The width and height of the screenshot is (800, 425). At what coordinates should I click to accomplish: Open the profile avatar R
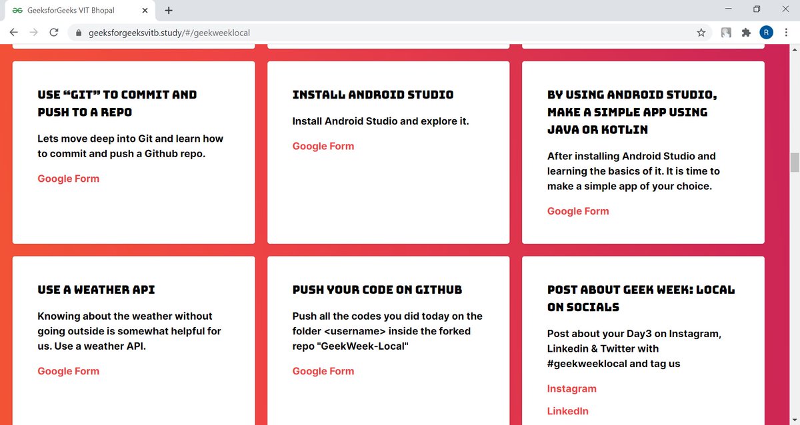(767, 32)
